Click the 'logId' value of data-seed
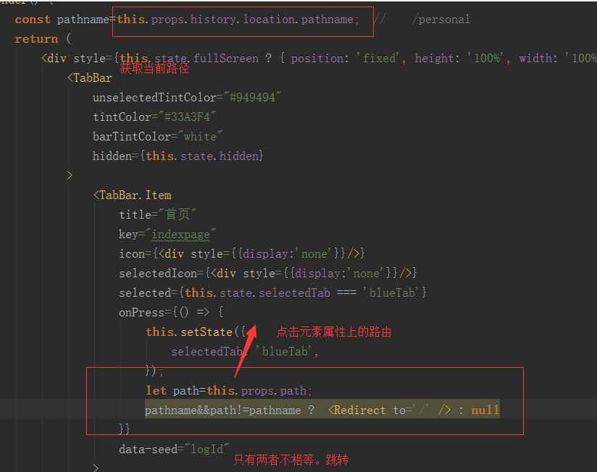Screen dimensions: 597x472 pyautogui.click(x=206, y=449)
